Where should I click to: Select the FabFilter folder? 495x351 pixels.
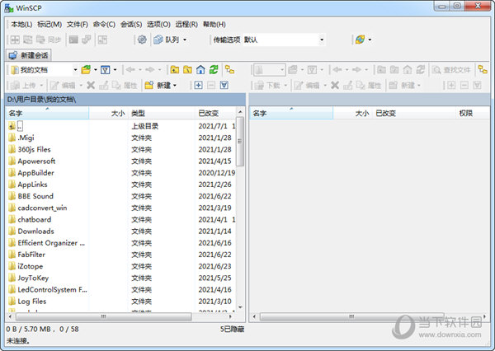(31, 255)
